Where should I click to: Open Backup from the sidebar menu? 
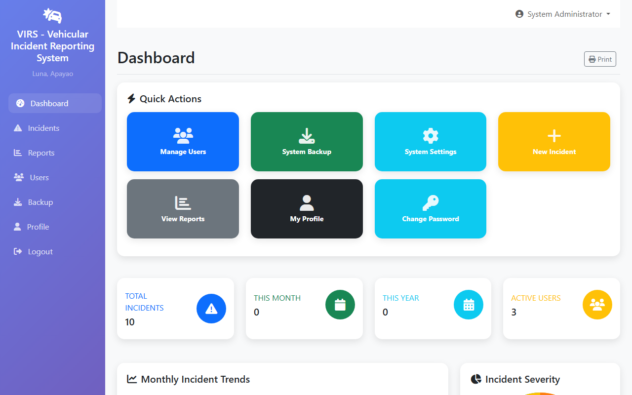coord(55,202)
